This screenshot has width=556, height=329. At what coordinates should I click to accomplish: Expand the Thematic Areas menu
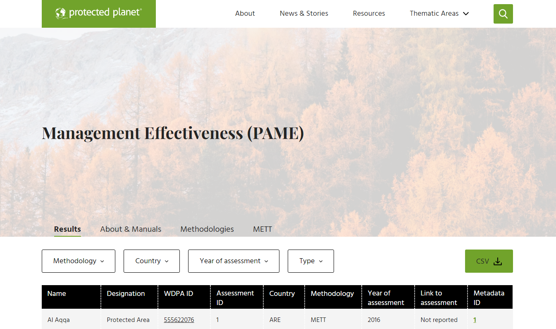[x=439, y=13]
